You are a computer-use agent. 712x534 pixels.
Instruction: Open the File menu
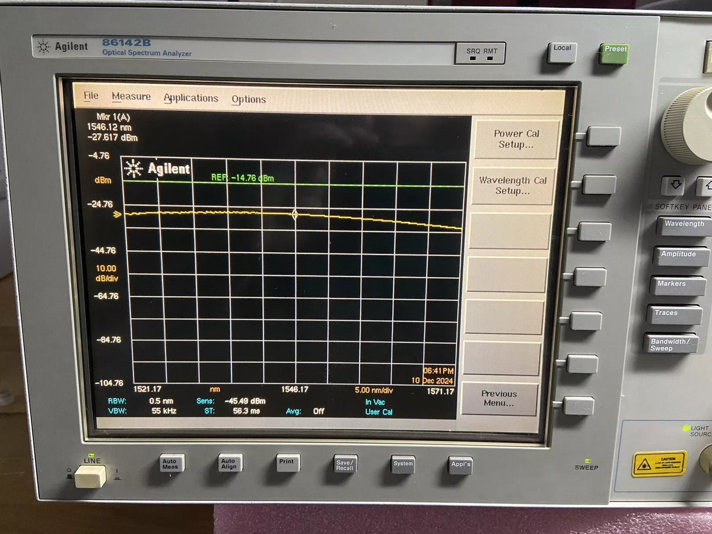point(91,96)
